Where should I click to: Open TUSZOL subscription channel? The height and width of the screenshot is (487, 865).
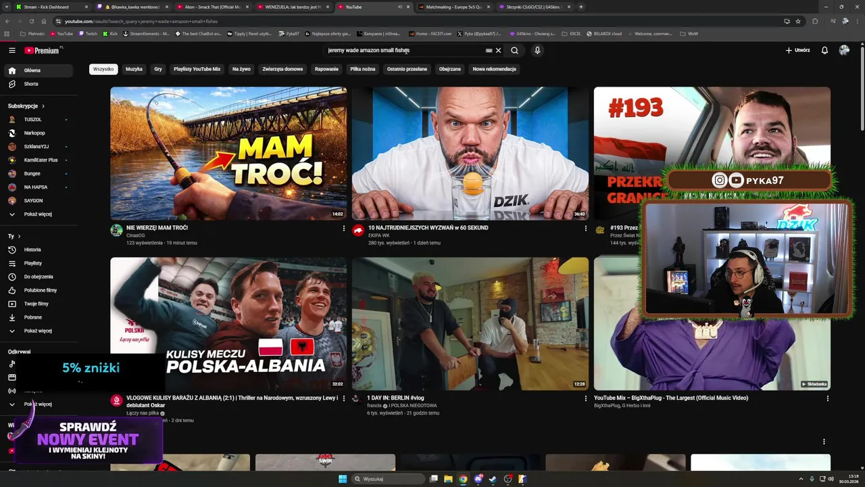tap(38, 120)
